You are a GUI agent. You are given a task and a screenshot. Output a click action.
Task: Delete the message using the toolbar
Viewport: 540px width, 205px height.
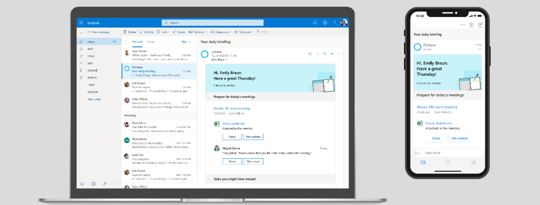pyautogui.click(x=130, y=32)
